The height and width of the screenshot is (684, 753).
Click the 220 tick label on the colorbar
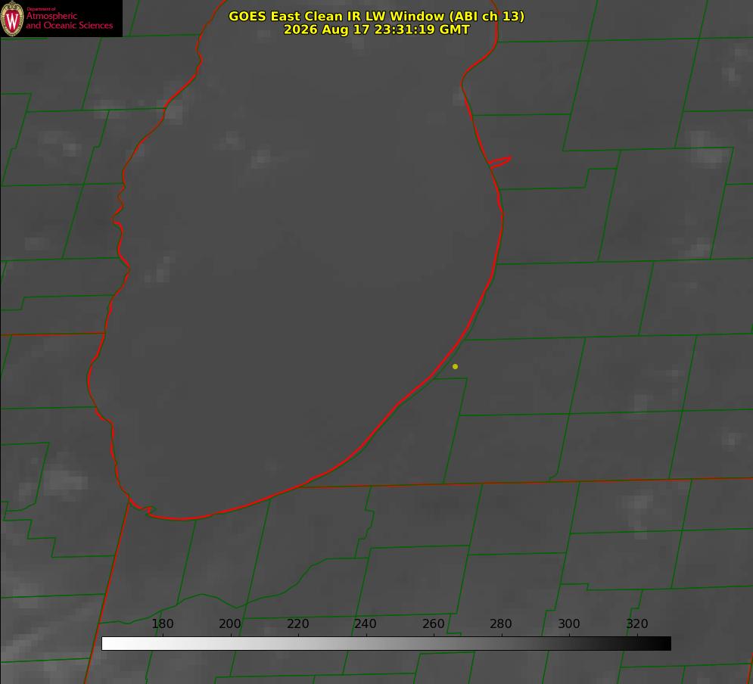tap(297, 623)
